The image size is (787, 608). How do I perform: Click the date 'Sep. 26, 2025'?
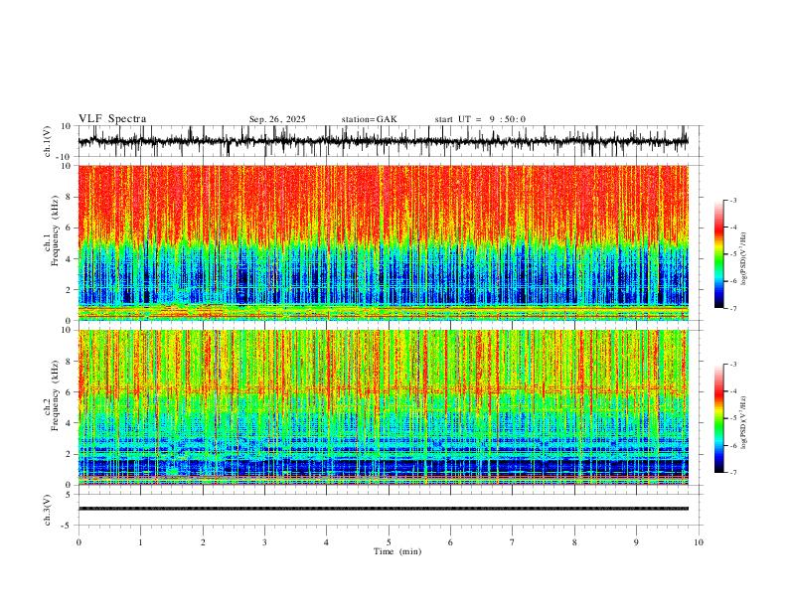[x=277, y=119]
